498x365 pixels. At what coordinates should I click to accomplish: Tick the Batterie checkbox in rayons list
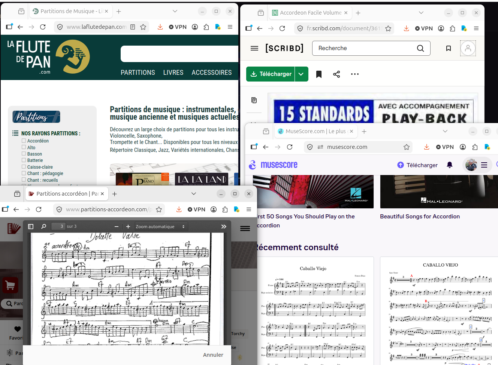click(24, 160)
